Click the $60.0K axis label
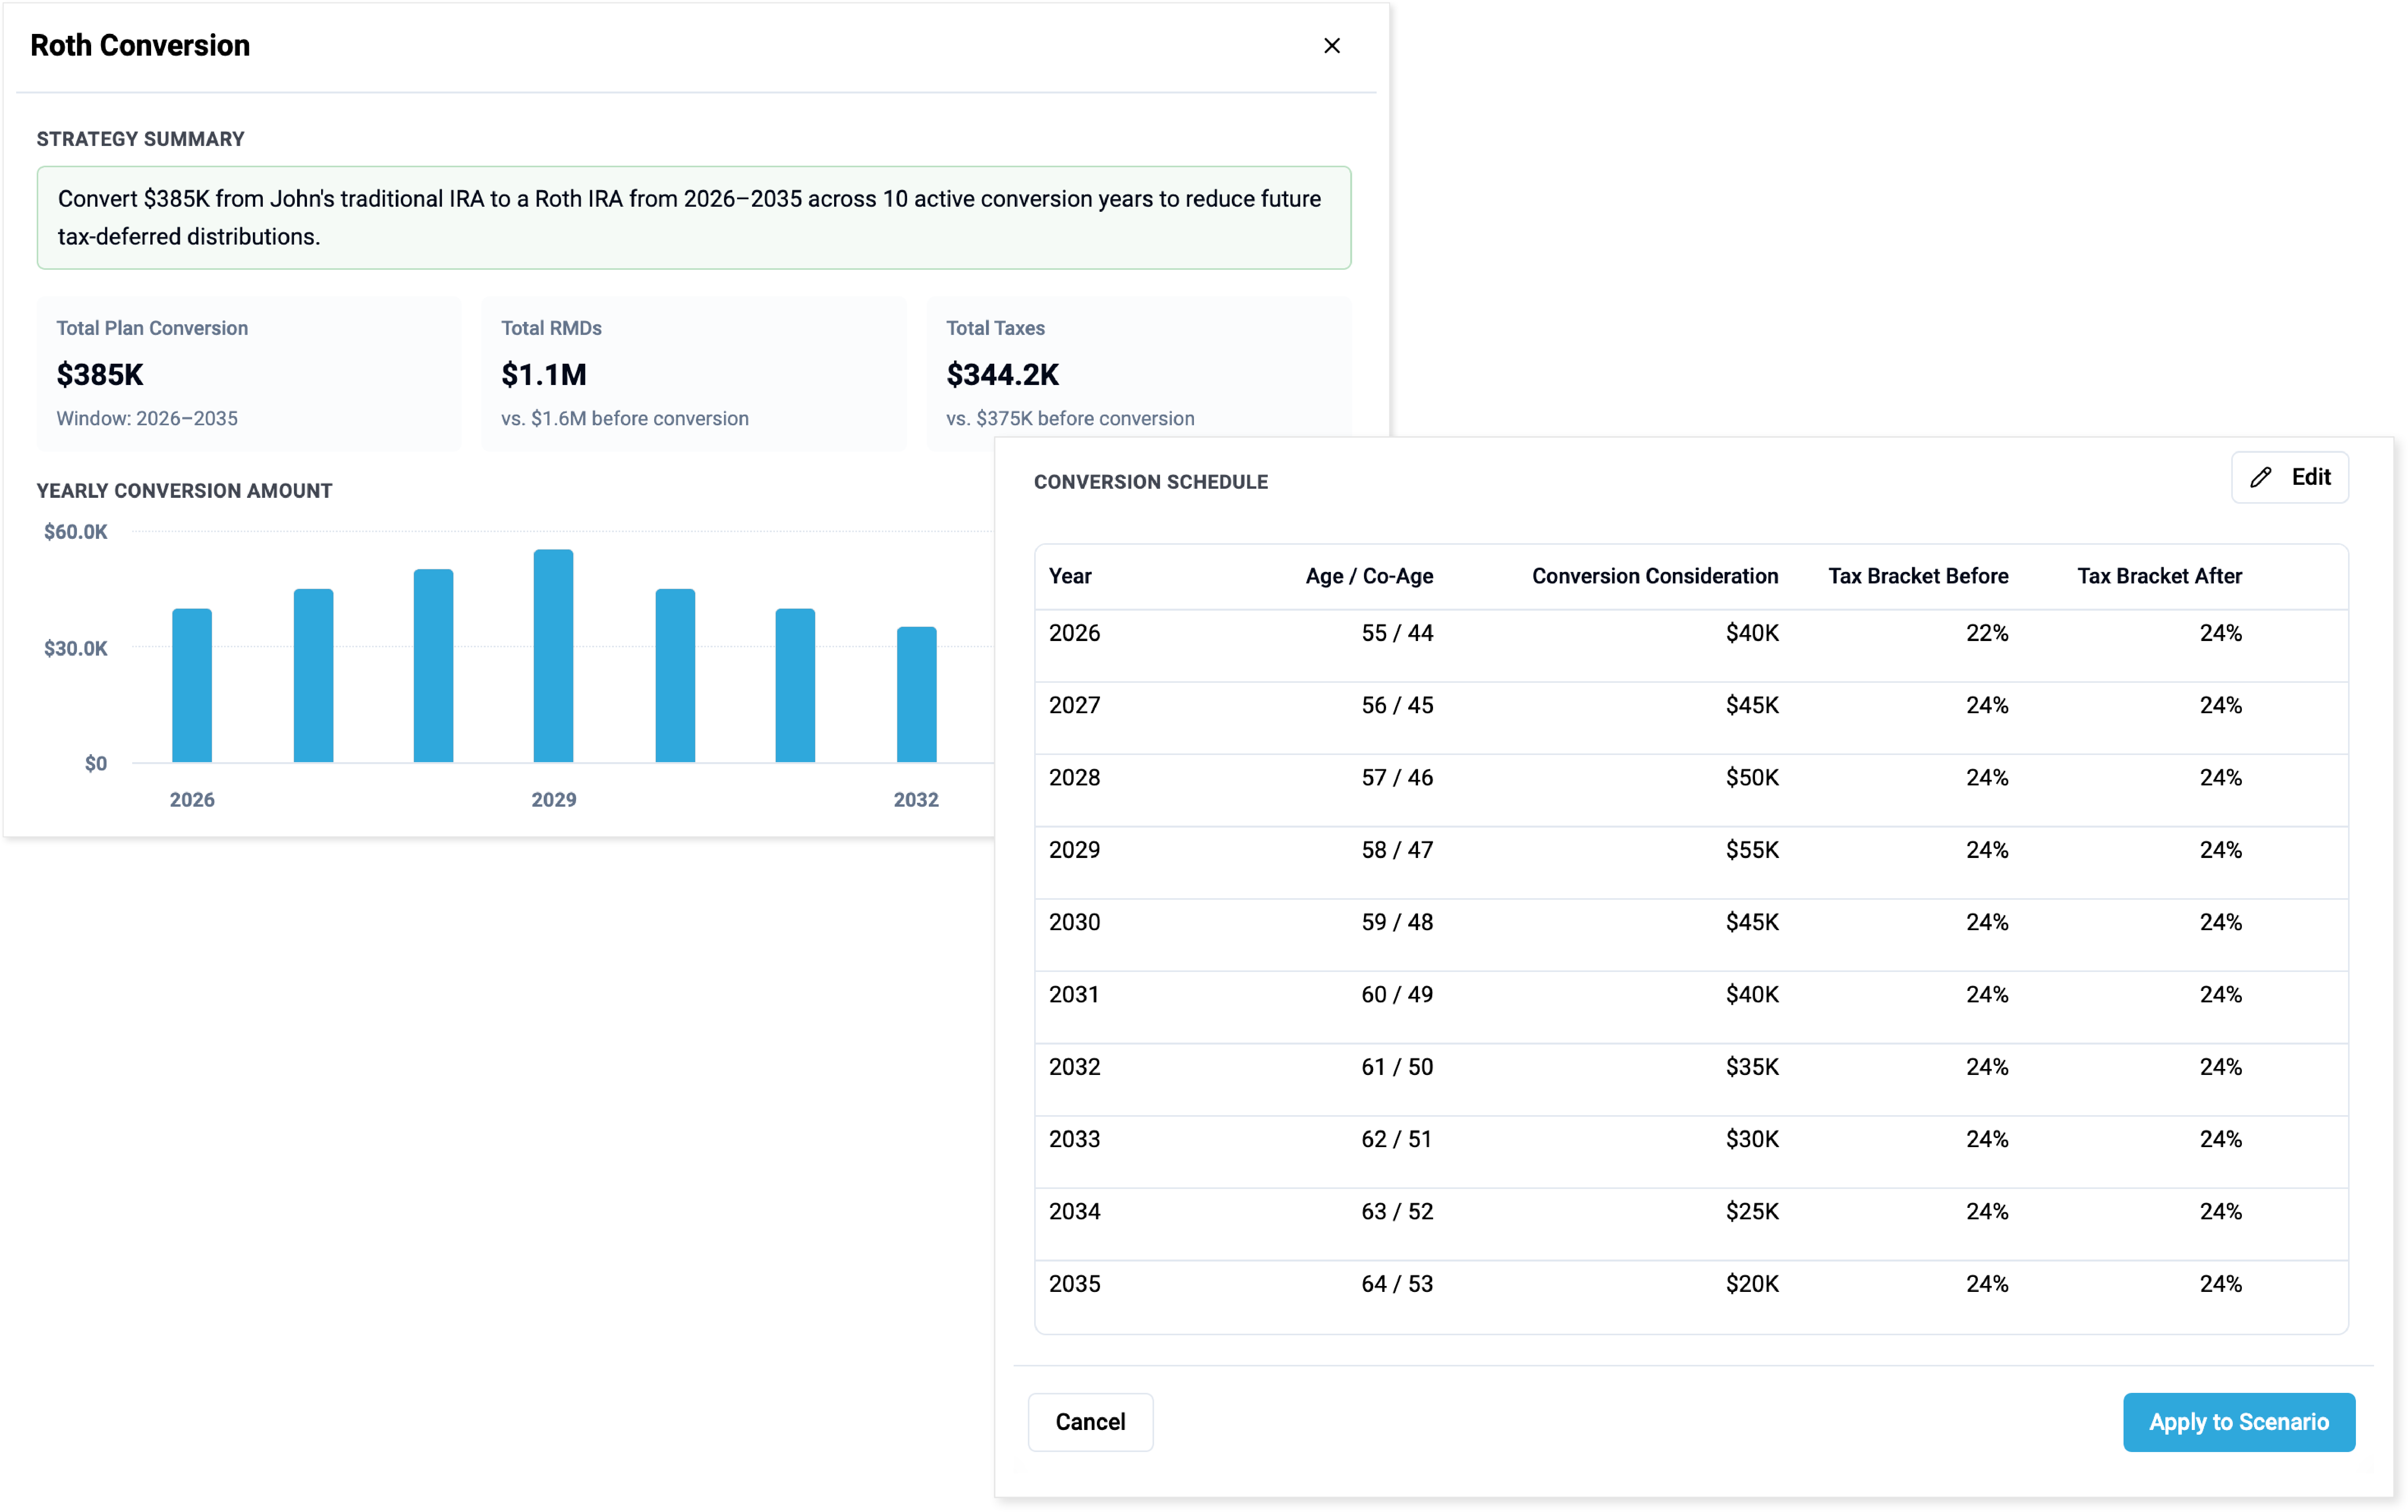Viewport: 2408px width, 1512px height. click(x=76, y=532)
